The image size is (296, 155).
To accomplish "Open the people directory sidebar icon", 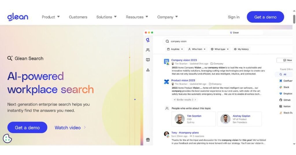I will (x=148, y=50).
